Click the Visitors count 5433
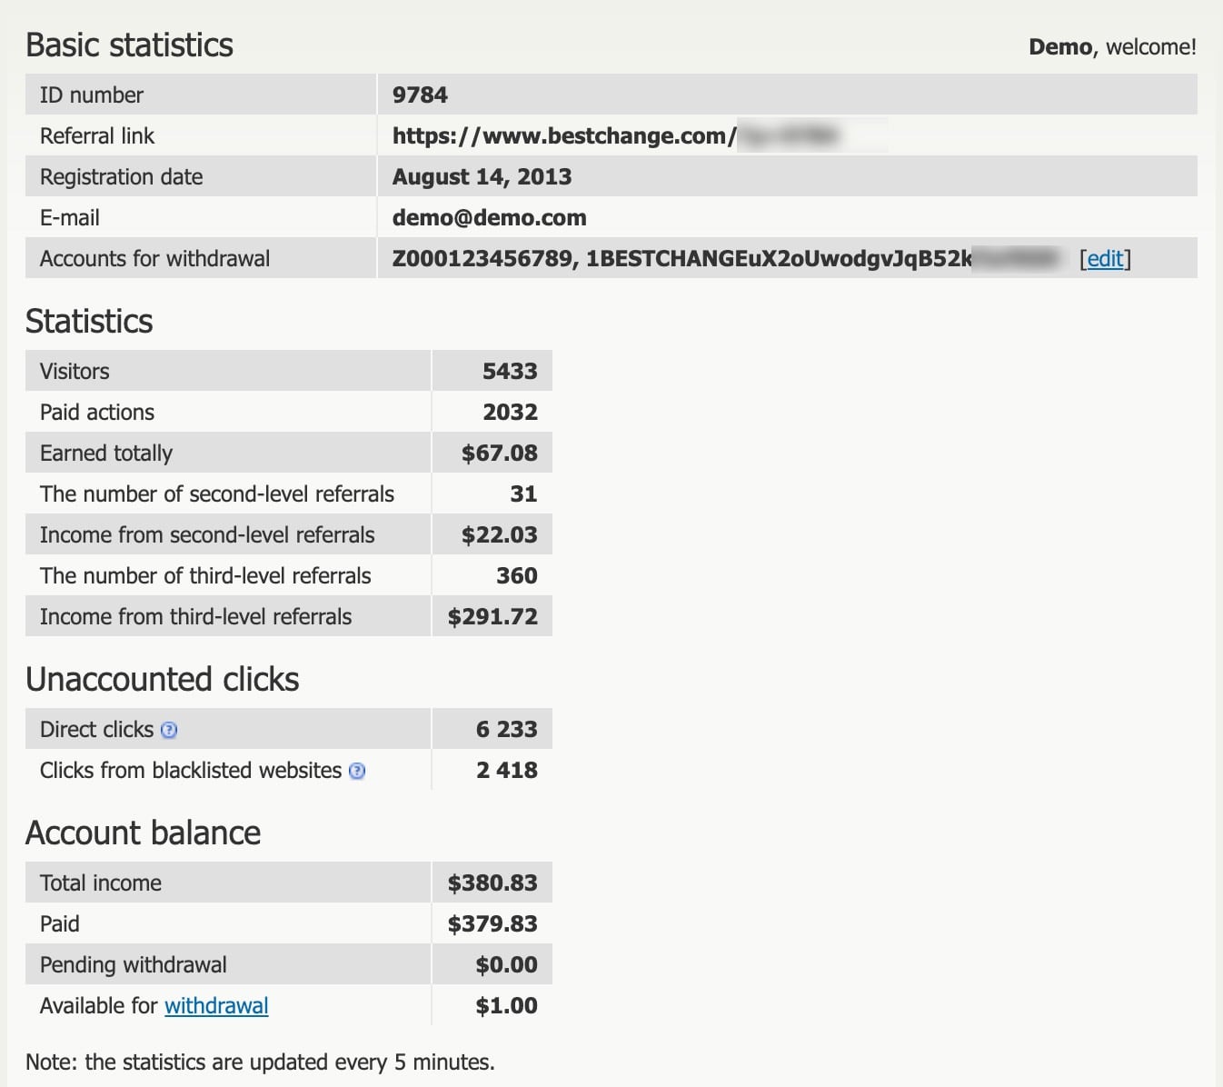Image resolution: width=1223 pixels, height=1087 pixels. [510, 372]
